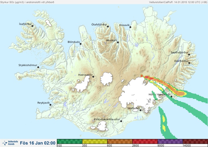The height and width of the screenshot is (147, 208).
Task: Click the 'Höfn í Hornafirði' map label
Action: (159, 95)
